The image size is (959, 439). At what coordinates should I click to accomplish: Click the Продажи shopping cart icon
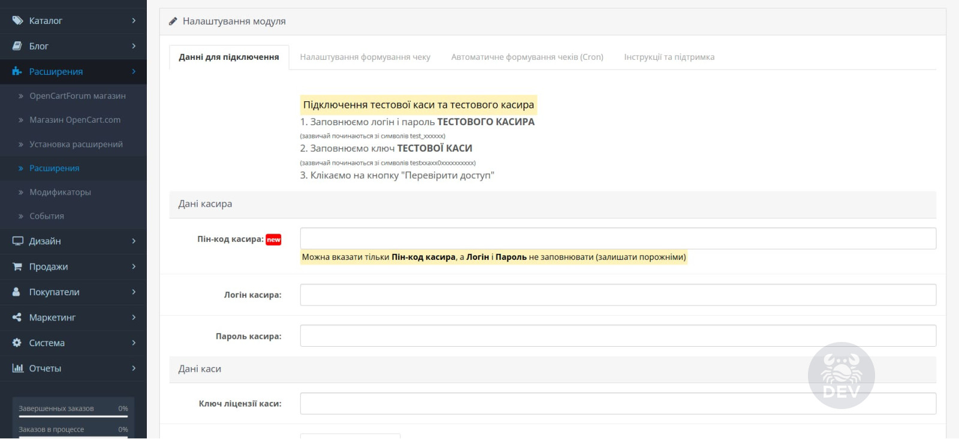point(17,267)
